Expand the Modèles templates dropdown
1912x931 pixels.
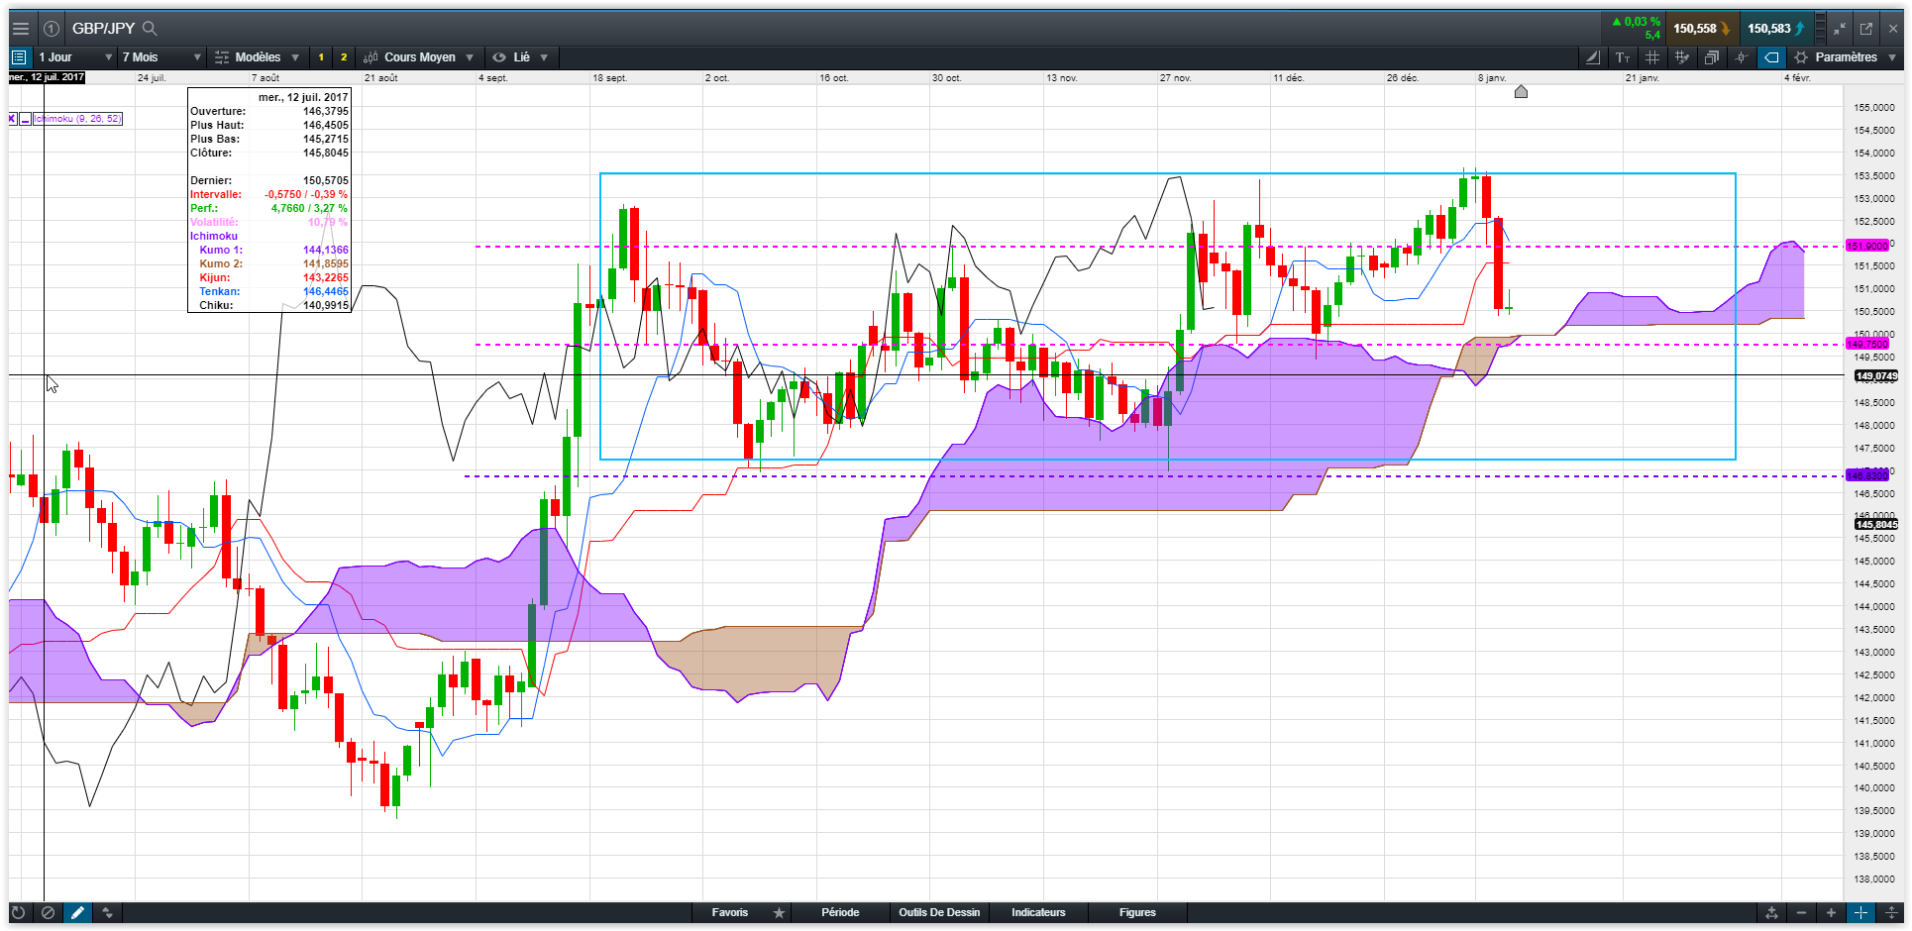click(257, 57)
